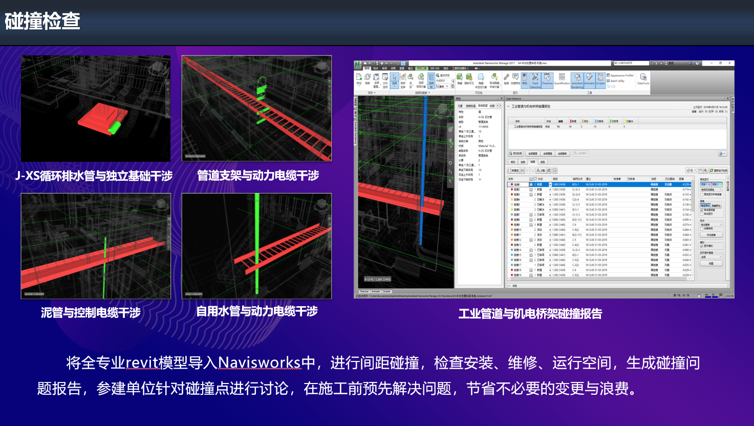Switch to 视点 ribbon tab
The width and height of the screenshot is (754, 426).
click(x=376, y=68)
